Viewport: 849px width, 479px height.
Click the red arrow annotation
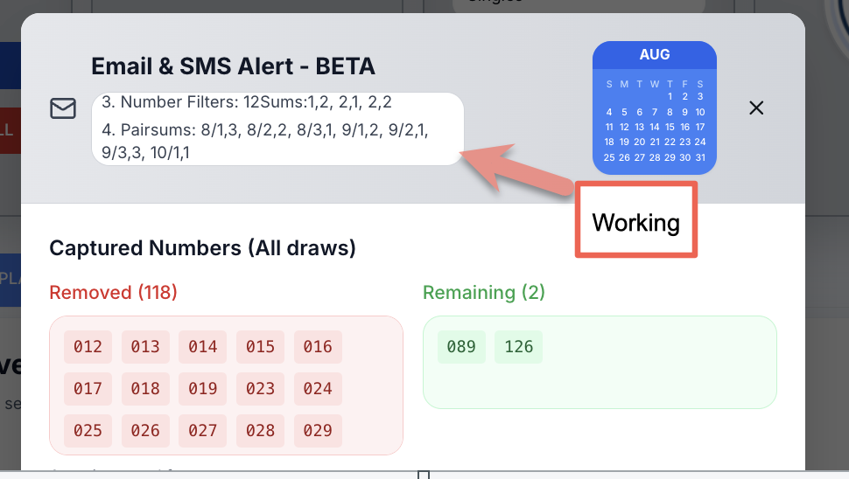516,168
